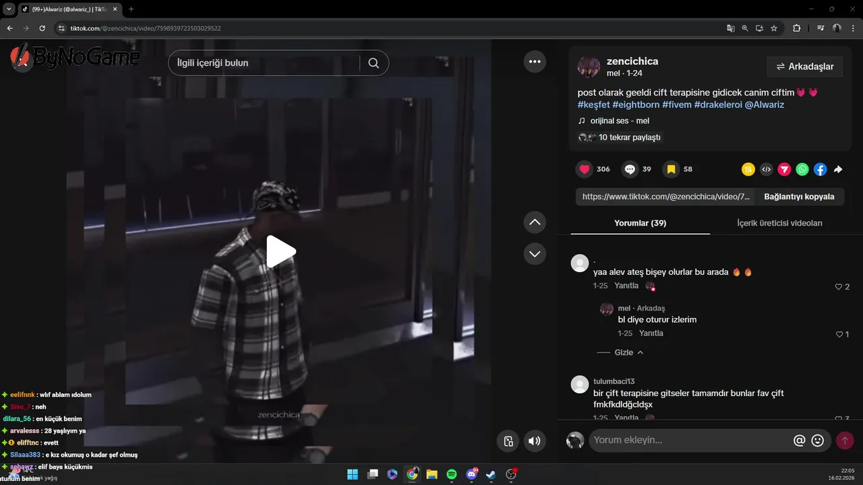Open the #fivem hashtag

677,104
